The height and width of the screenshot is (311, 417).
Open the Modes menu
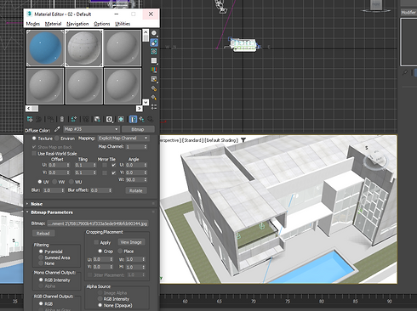tap(33, 24)
